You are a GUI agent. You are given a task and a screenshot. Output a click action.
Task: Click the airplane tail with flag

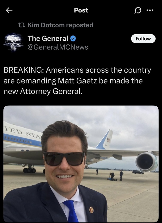(x=105, y=139)
